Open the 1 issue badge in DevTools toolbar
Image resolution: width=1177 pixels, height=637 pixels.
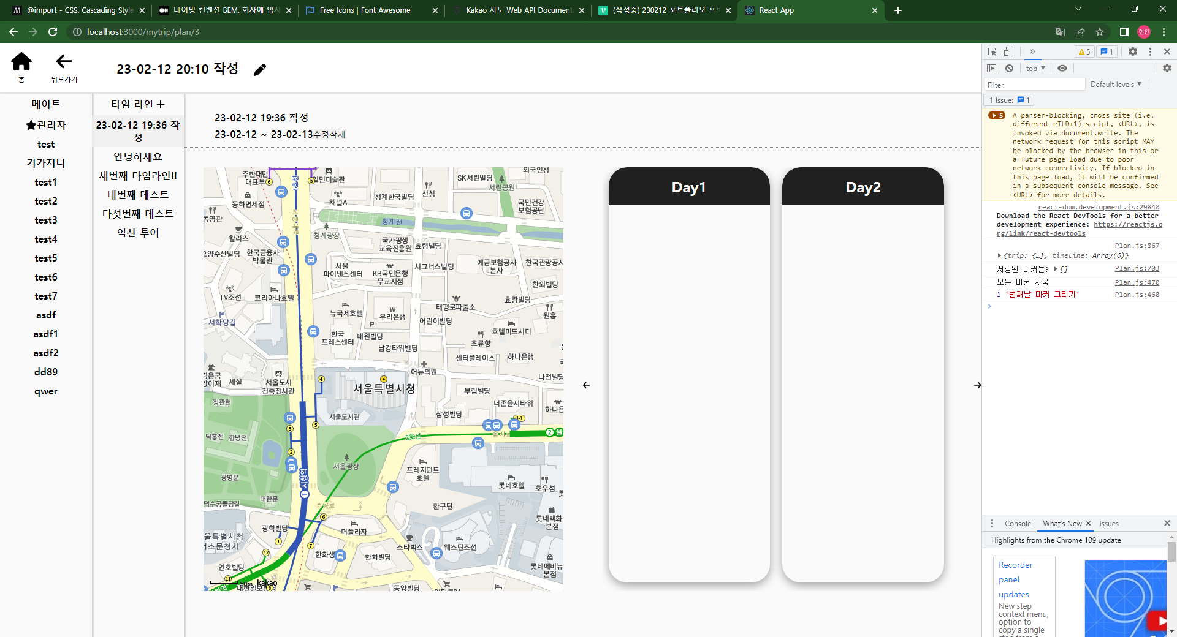pos(1107,51)
